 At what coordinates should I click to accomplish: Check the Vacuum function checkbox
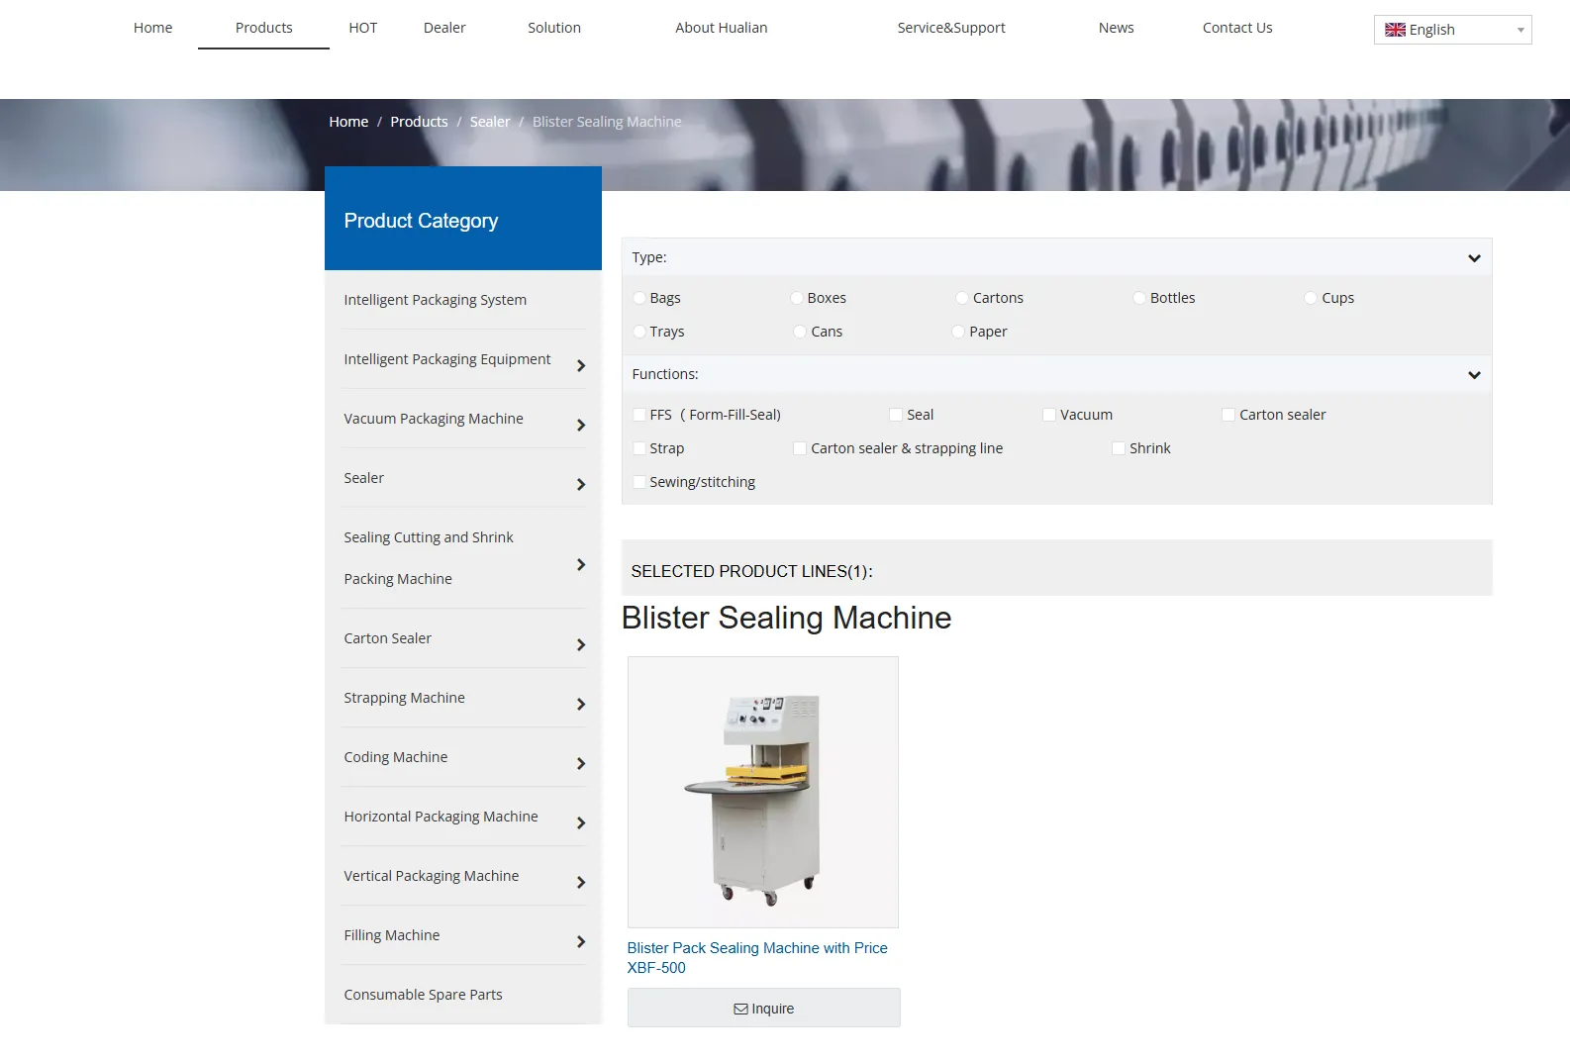point(1049,415)
